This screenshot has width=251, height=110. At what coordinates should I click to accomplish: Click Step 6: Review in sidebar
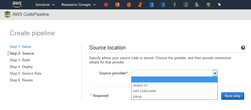point(21,80)
